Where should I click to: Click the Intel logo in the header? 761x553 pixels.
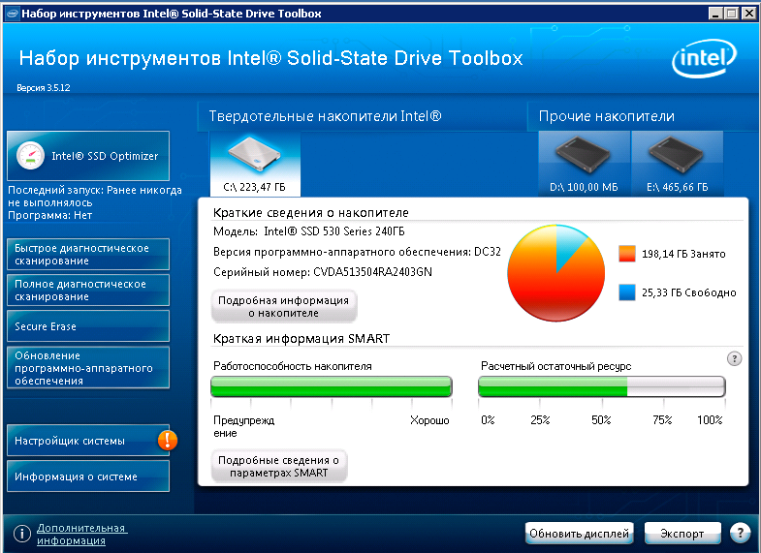pos(704,59)
